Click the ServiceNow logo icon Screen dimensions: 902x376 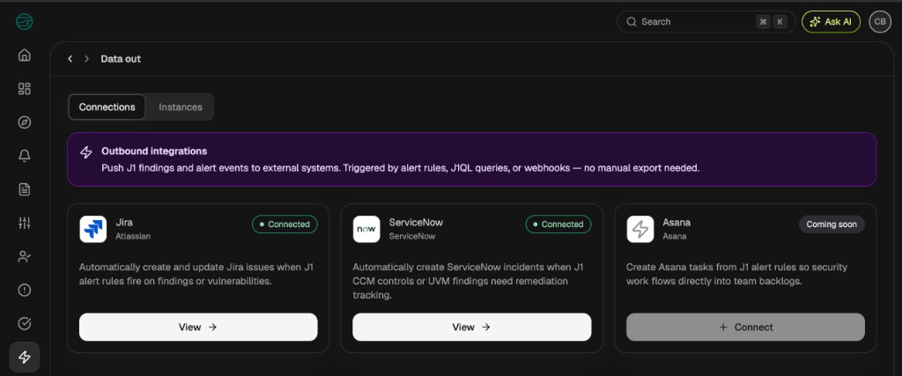[366, 229]
